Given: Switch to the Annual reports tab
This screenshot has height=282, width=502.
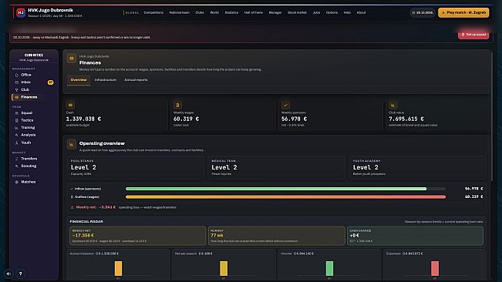Looking at the screenshot, I should (x=136, y=80).
